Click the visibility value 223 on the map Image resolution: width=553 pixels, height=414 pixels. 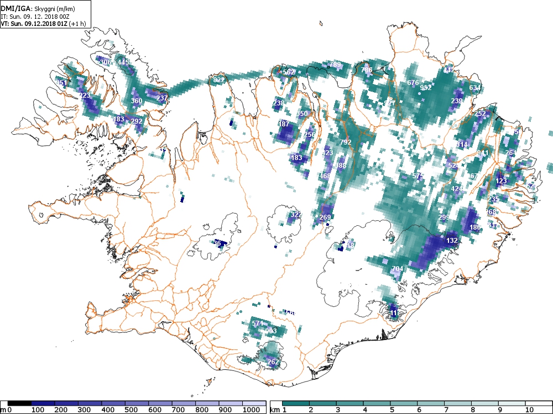tap(84, 95)
